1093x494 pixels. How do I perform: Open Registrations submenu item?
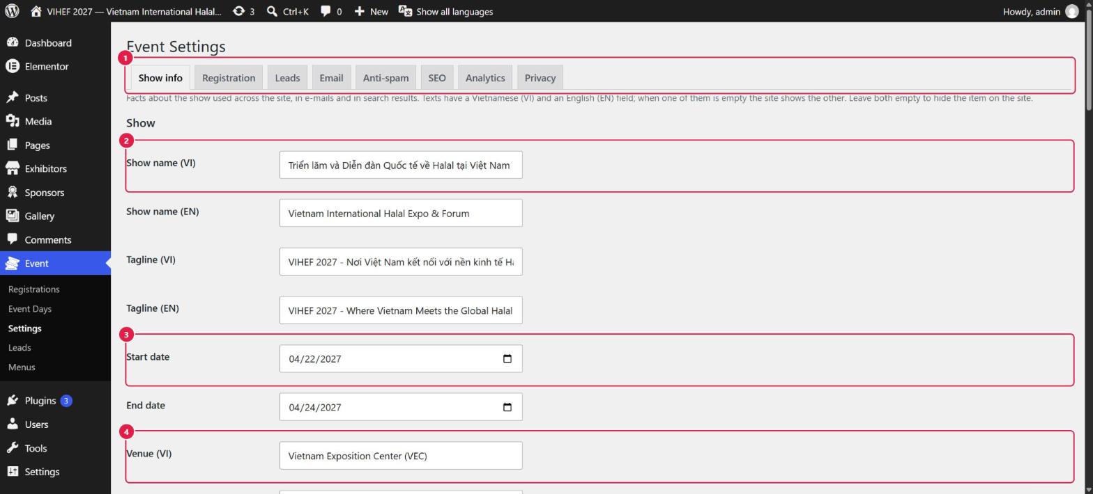tap(34, 289)
